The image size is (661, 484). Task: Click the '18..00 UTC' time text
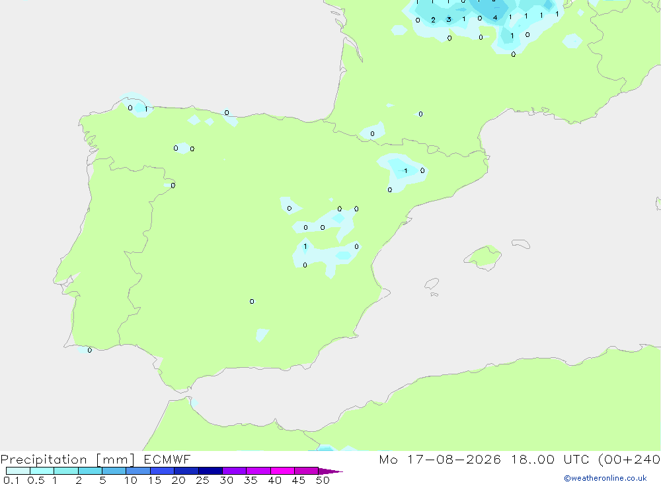pos(551,460)
